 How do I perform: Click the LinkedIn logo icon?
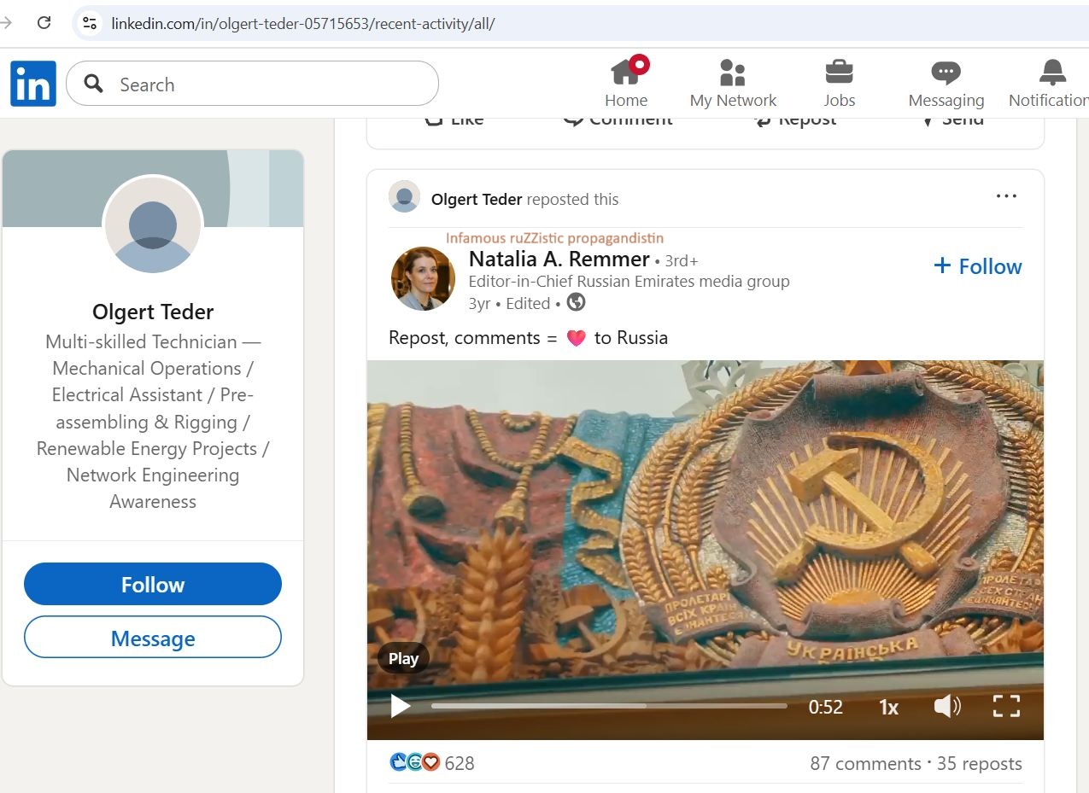pyautogui.click(x=33, y=84)
